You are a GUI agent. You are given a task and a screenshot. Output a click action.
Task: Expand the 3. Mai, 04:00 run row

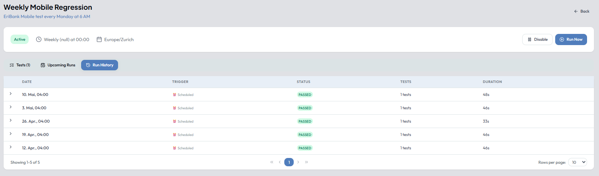[11, 107]
